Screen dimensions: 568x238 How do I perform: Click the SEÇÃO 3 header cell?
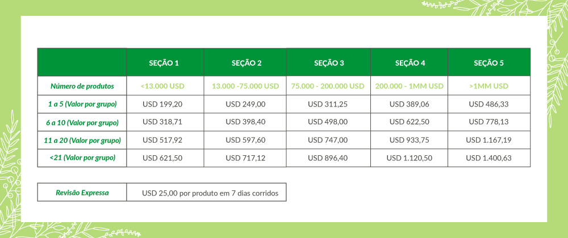(x=329, y=63)
